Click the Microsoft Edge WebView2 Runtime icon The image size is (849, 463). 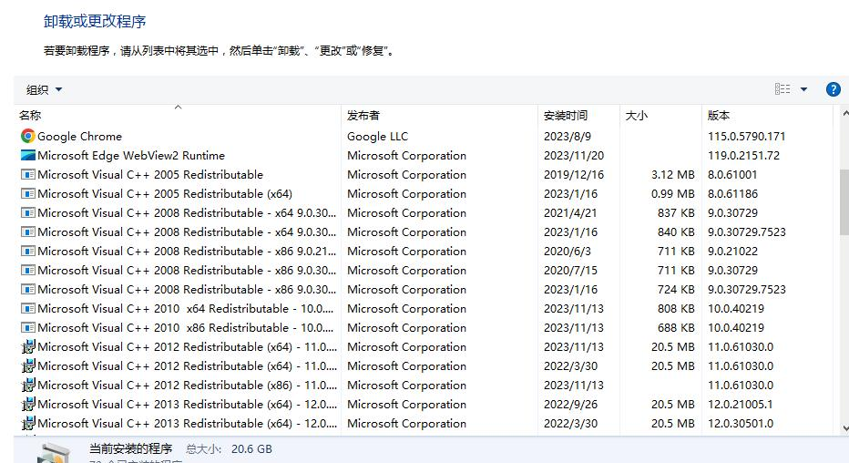click(27, 156)
